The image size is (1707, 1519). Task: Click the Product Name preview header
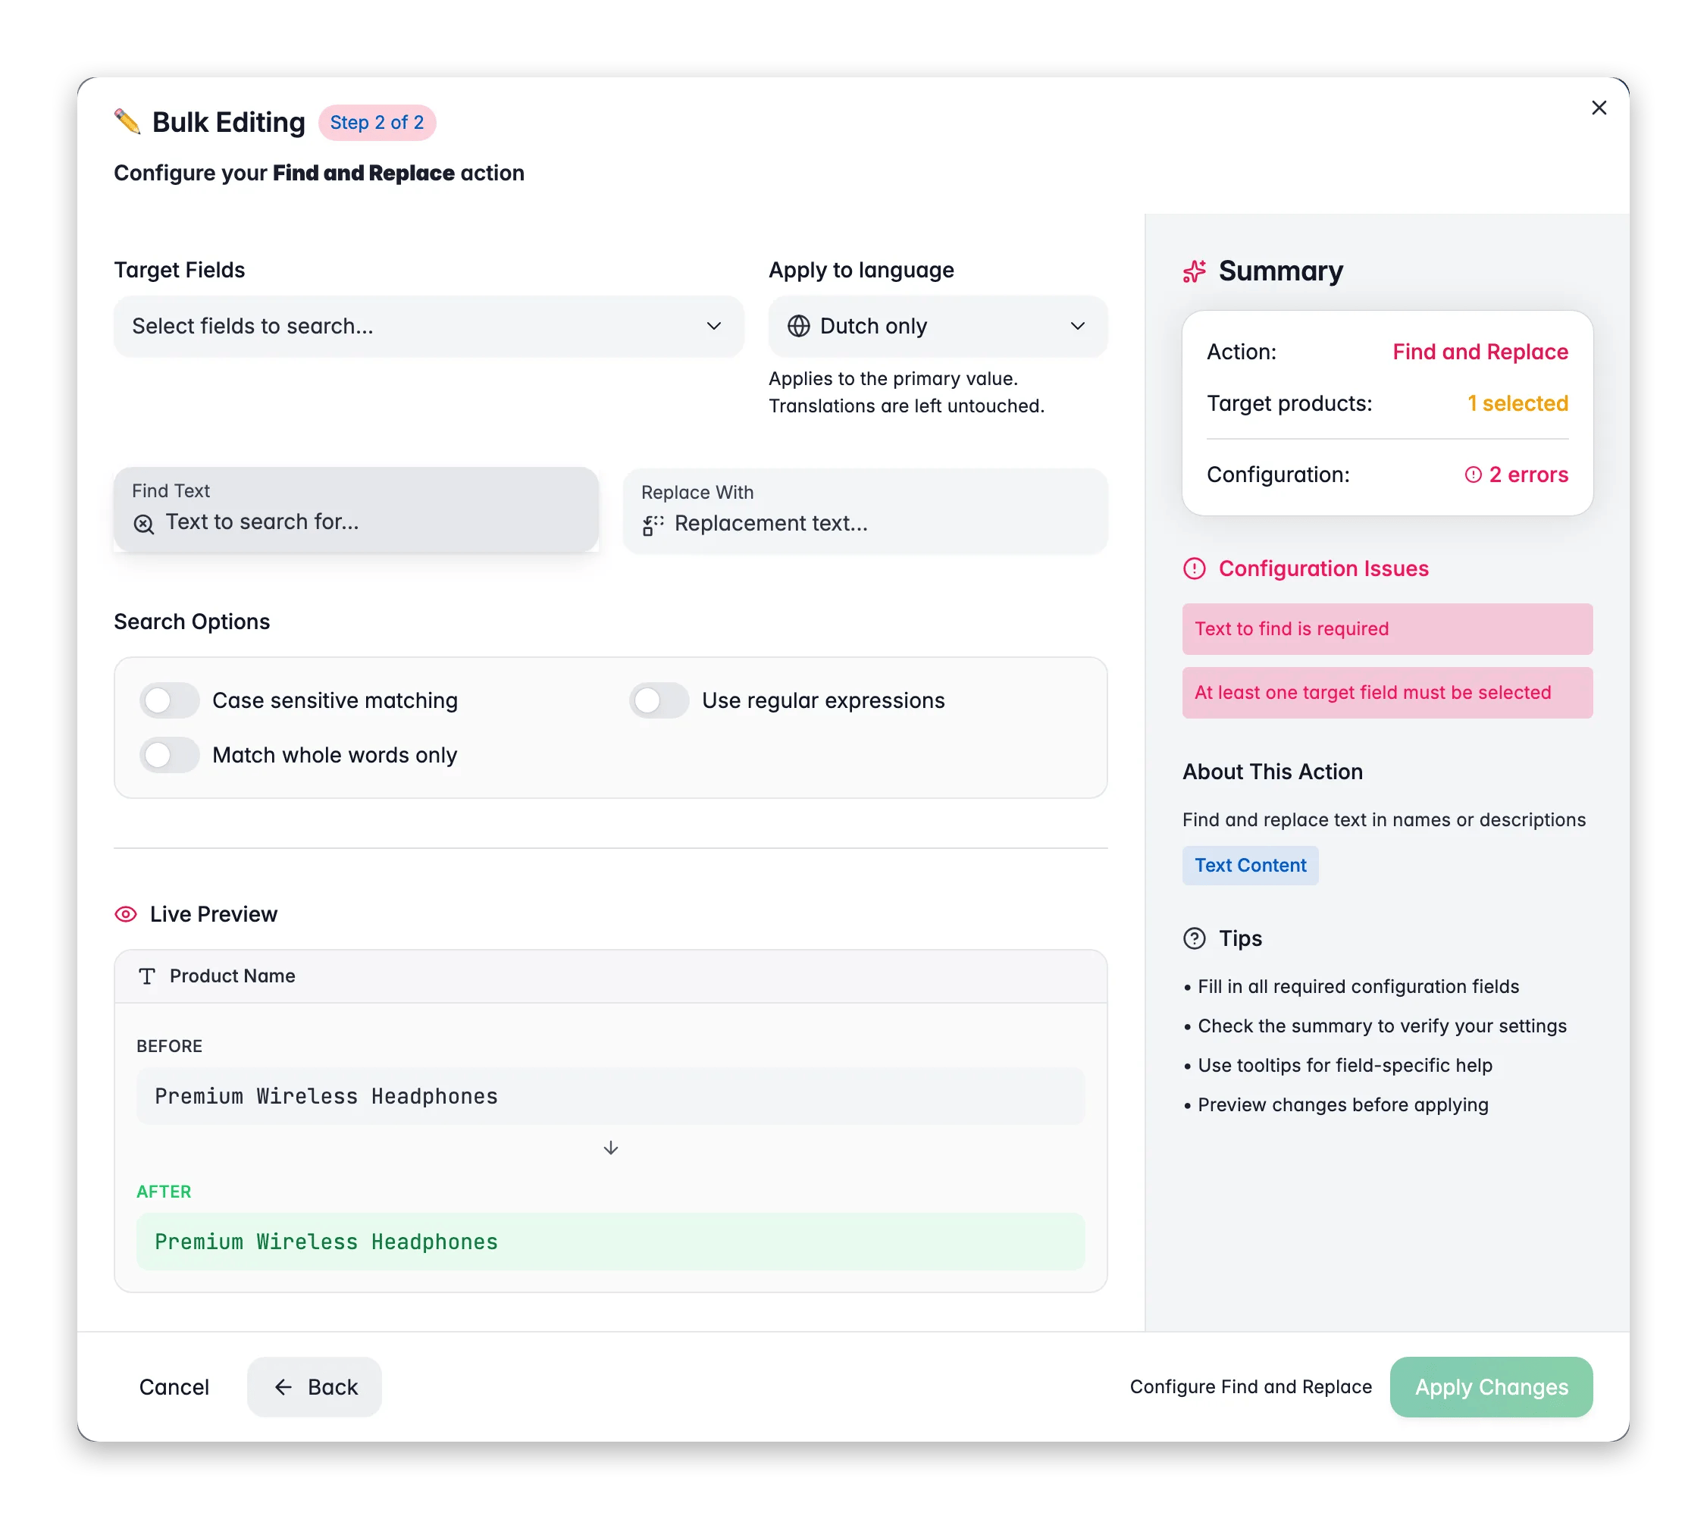pyautogui.click(x=610, y=976)
